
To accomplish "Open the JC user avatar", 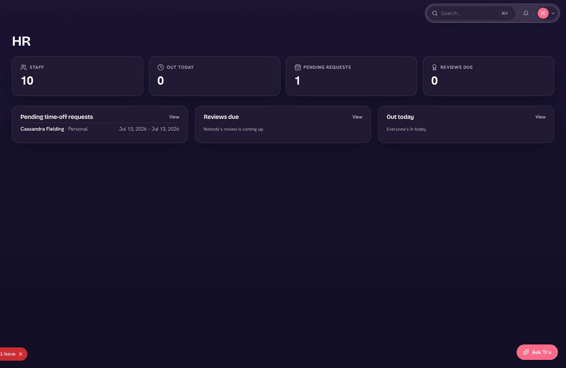I will (x=543, y=13).
